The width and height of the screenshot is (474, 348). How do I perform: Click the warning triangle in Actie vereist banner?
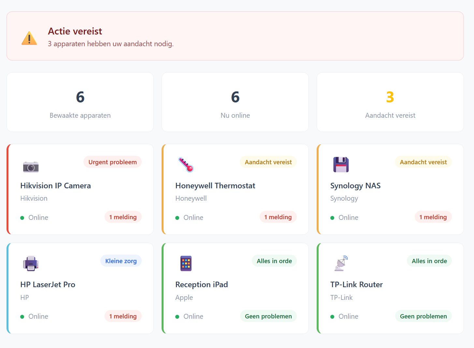coord(29,38)
